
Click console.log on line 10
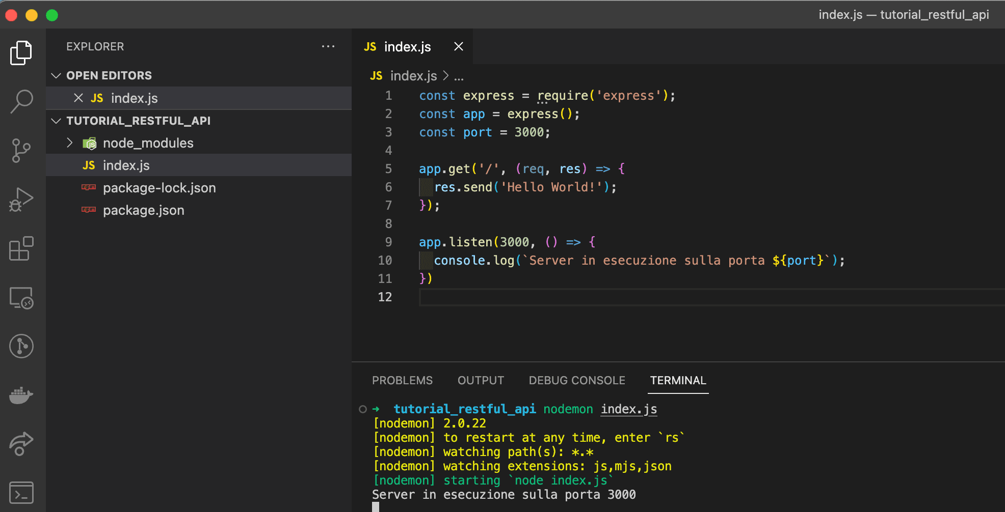[474, 261]
